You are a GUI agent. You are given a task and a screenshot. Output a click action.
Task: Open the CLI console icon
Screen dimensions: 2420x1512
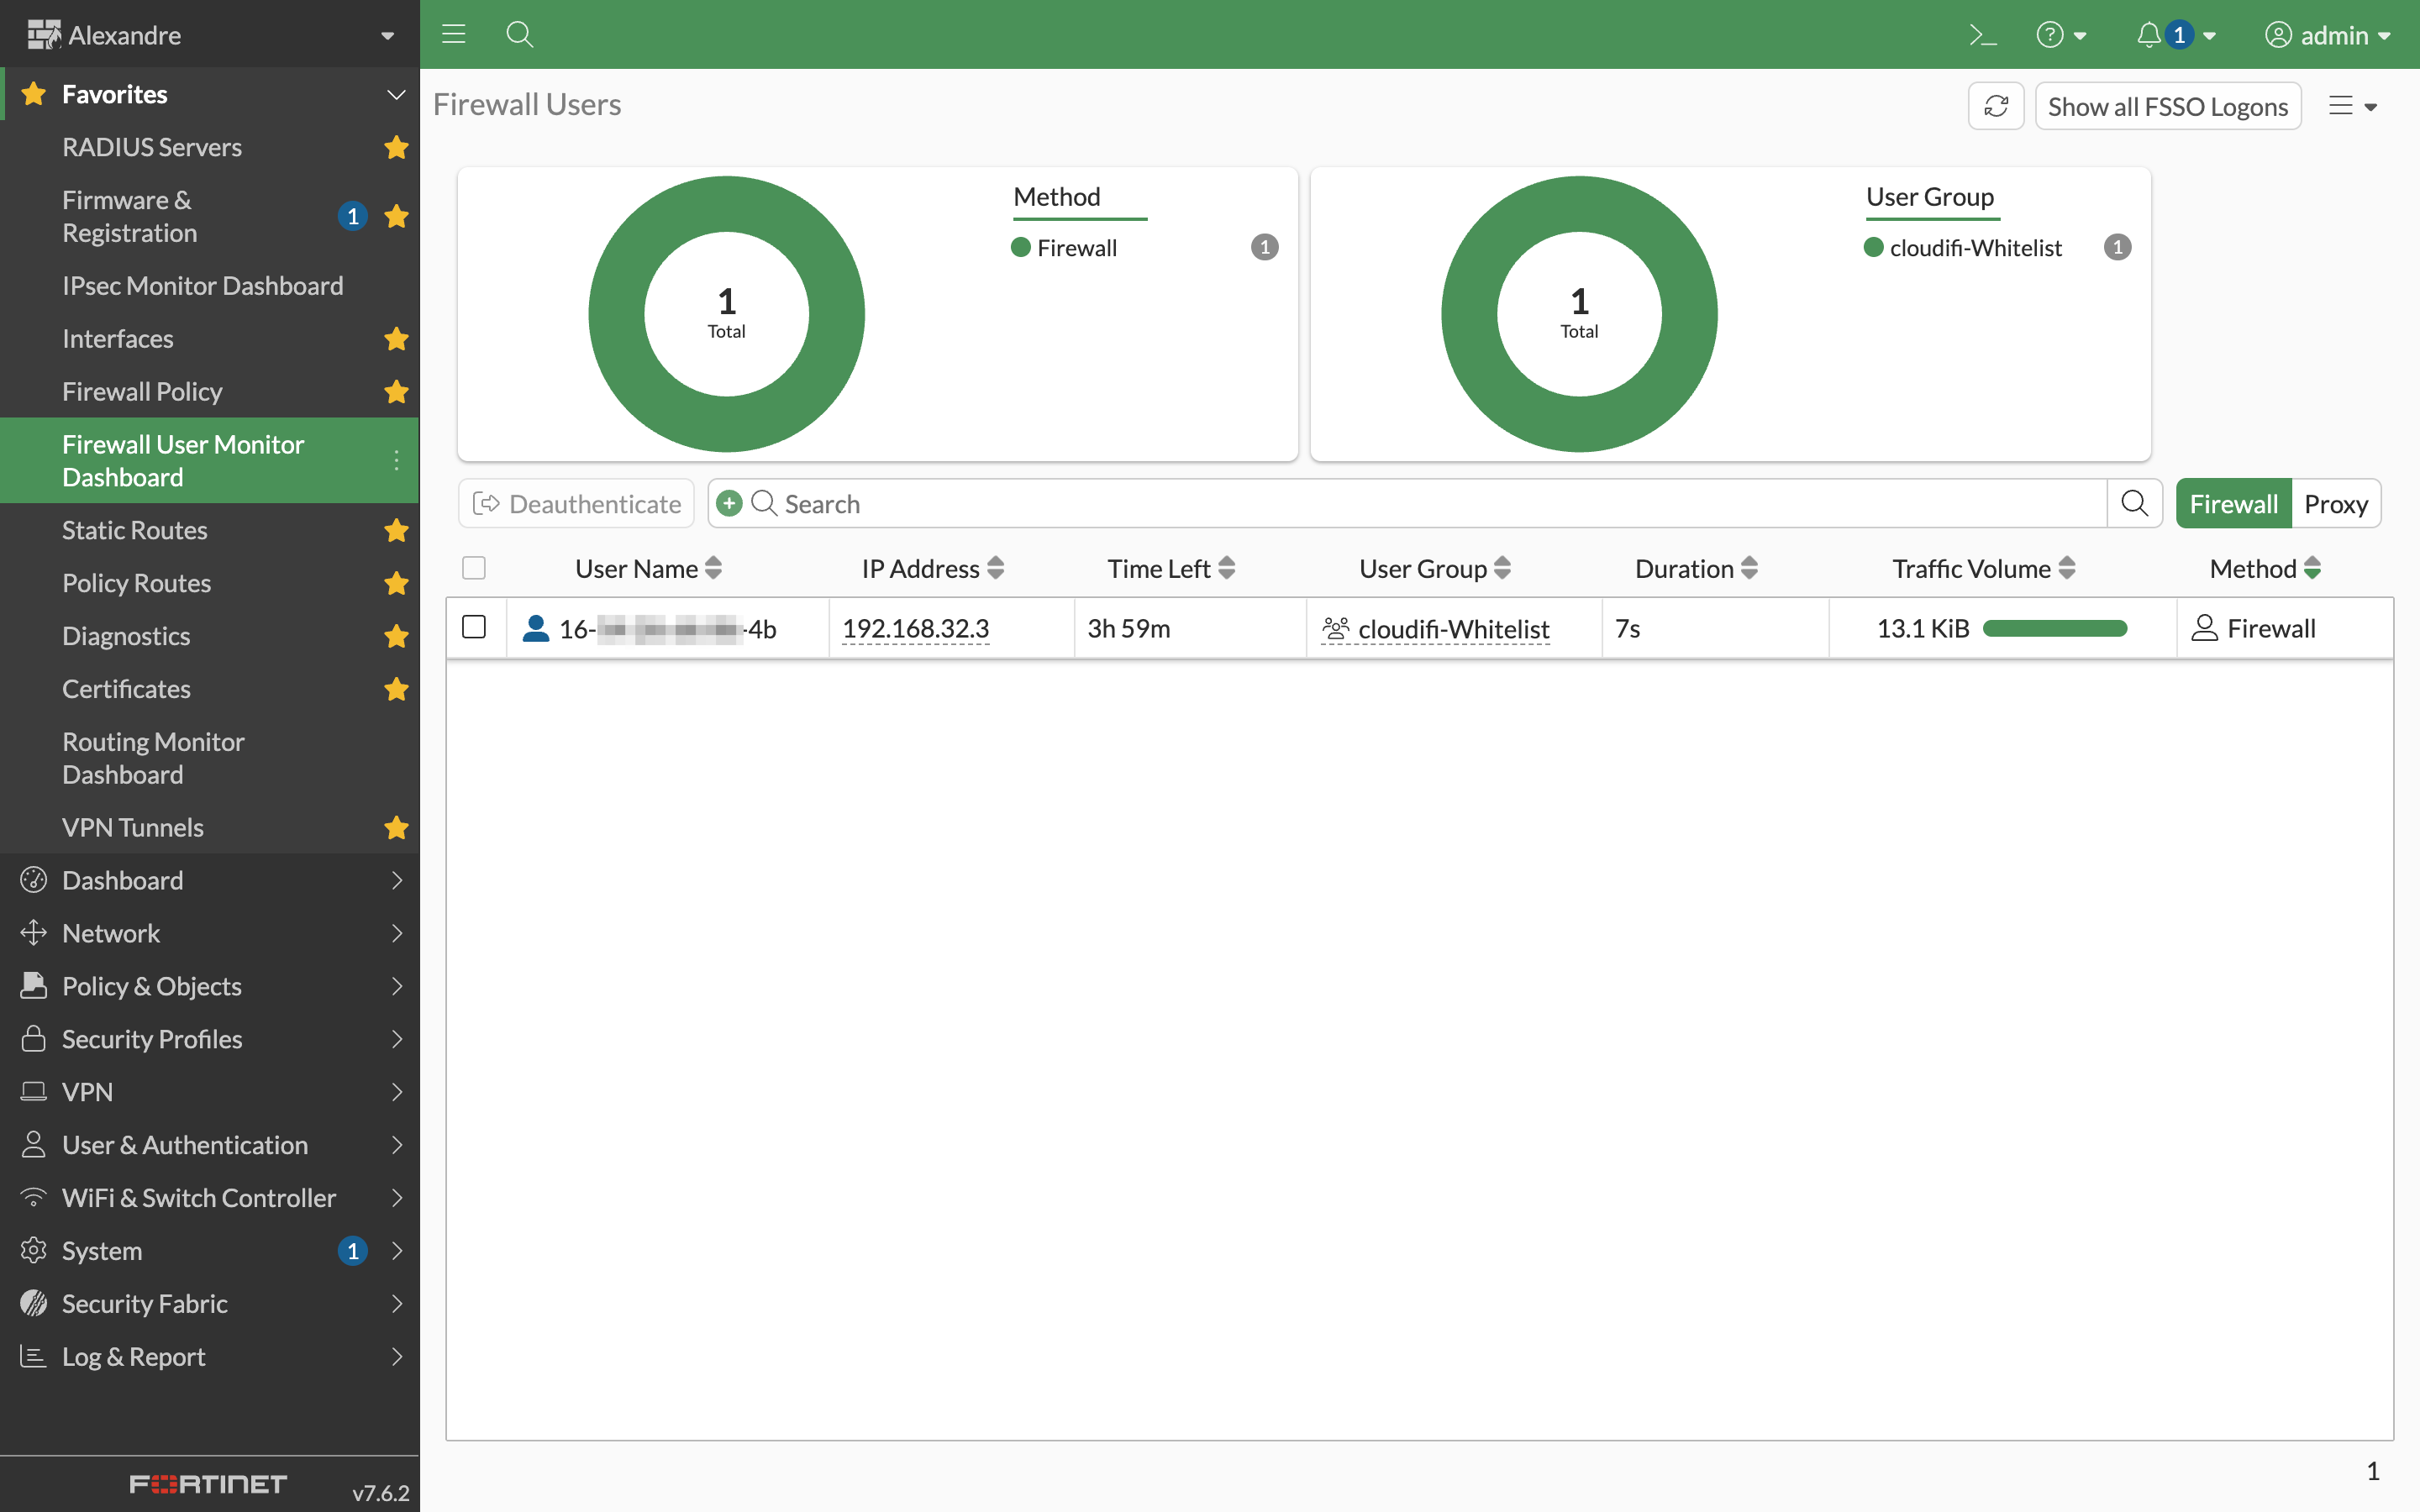(1982, 35)
